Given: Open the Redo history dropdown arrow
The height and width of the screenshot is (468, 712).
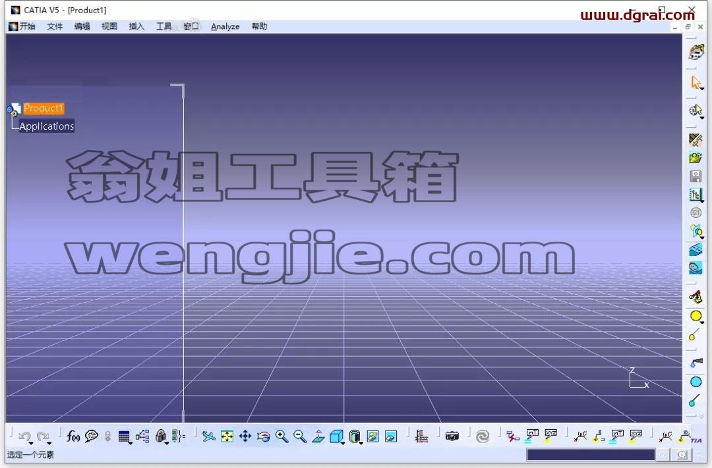Looking at the screenshot, I should tap(49, 442).
